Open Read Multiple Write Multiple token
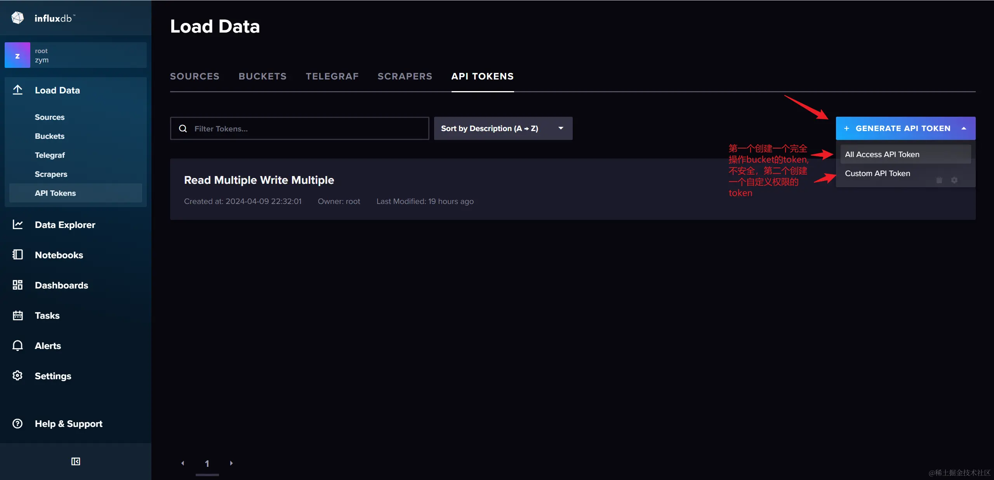 tap(259, 180)
